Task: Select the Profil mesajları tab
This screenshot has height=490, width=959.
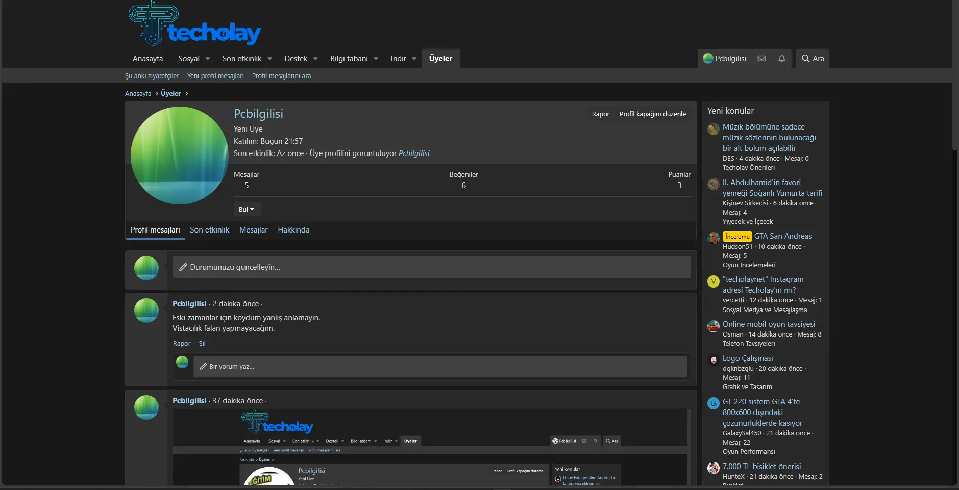Action: pyautogui.click(x=155, y=230)
